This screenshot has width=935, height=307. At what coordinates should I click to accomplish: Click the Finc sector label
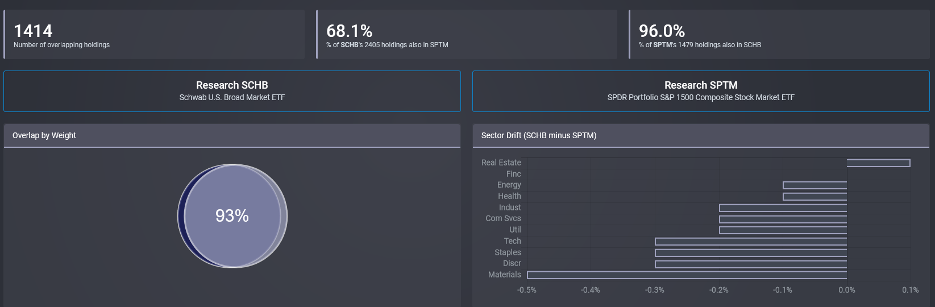tap(513, 174)
